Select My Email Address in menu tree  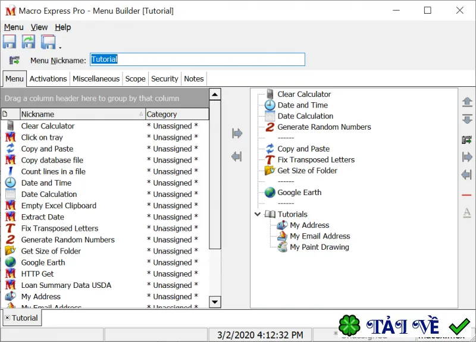click(x=320, y=236)
